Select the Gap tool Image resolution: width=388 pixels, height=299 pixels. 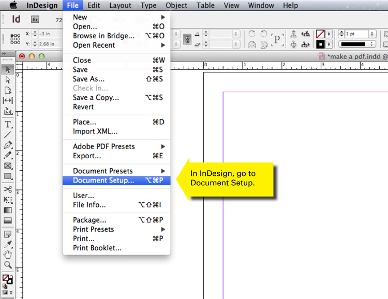click(x=8, y=100)
